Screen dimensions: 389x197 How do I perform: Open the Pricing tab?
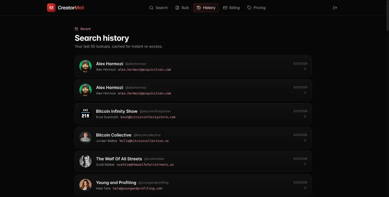[256, 8]
